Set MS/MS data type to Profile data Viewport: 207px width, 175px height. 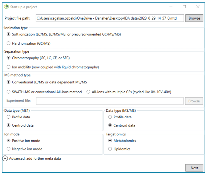click(x=110, y=117)
